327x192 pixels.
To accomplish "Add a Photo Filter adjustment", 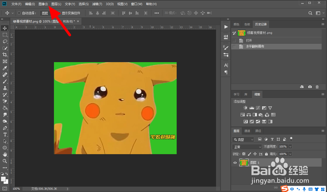I will point(261,115).
